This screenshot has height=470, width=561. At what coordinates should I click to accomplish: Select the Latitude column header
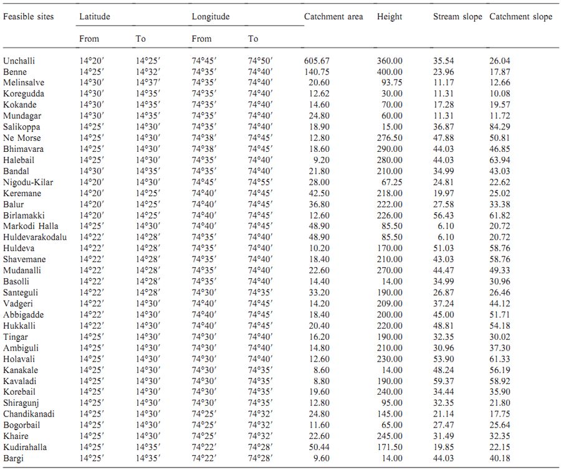tap(95, 17)
